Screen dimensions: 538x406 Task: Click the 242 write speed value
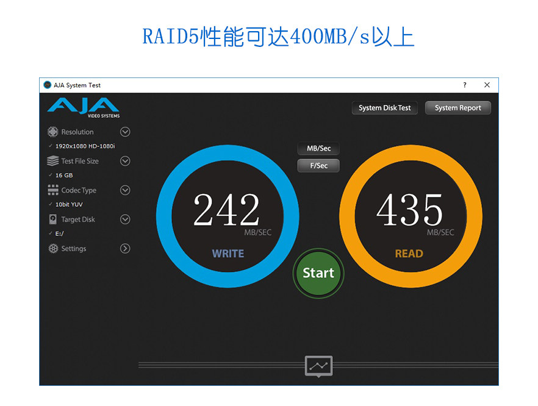(x=226, y=210)
